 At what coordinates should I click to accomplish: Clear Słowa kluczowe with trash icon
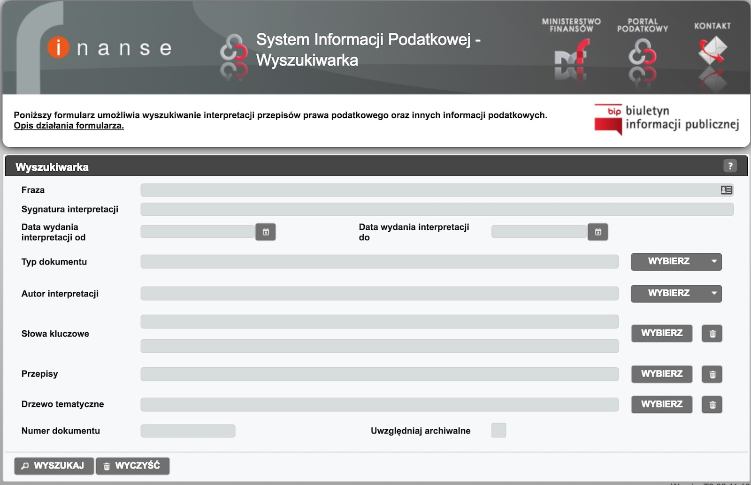click(x=712, y=334)
